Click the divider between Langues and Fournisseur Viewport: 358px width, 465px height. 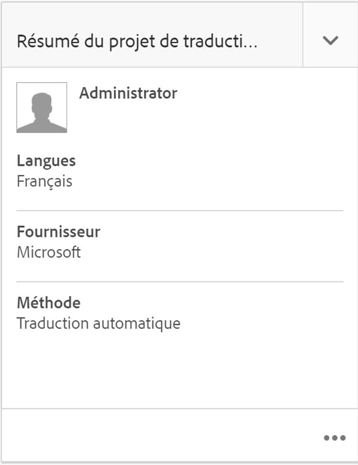179,211
